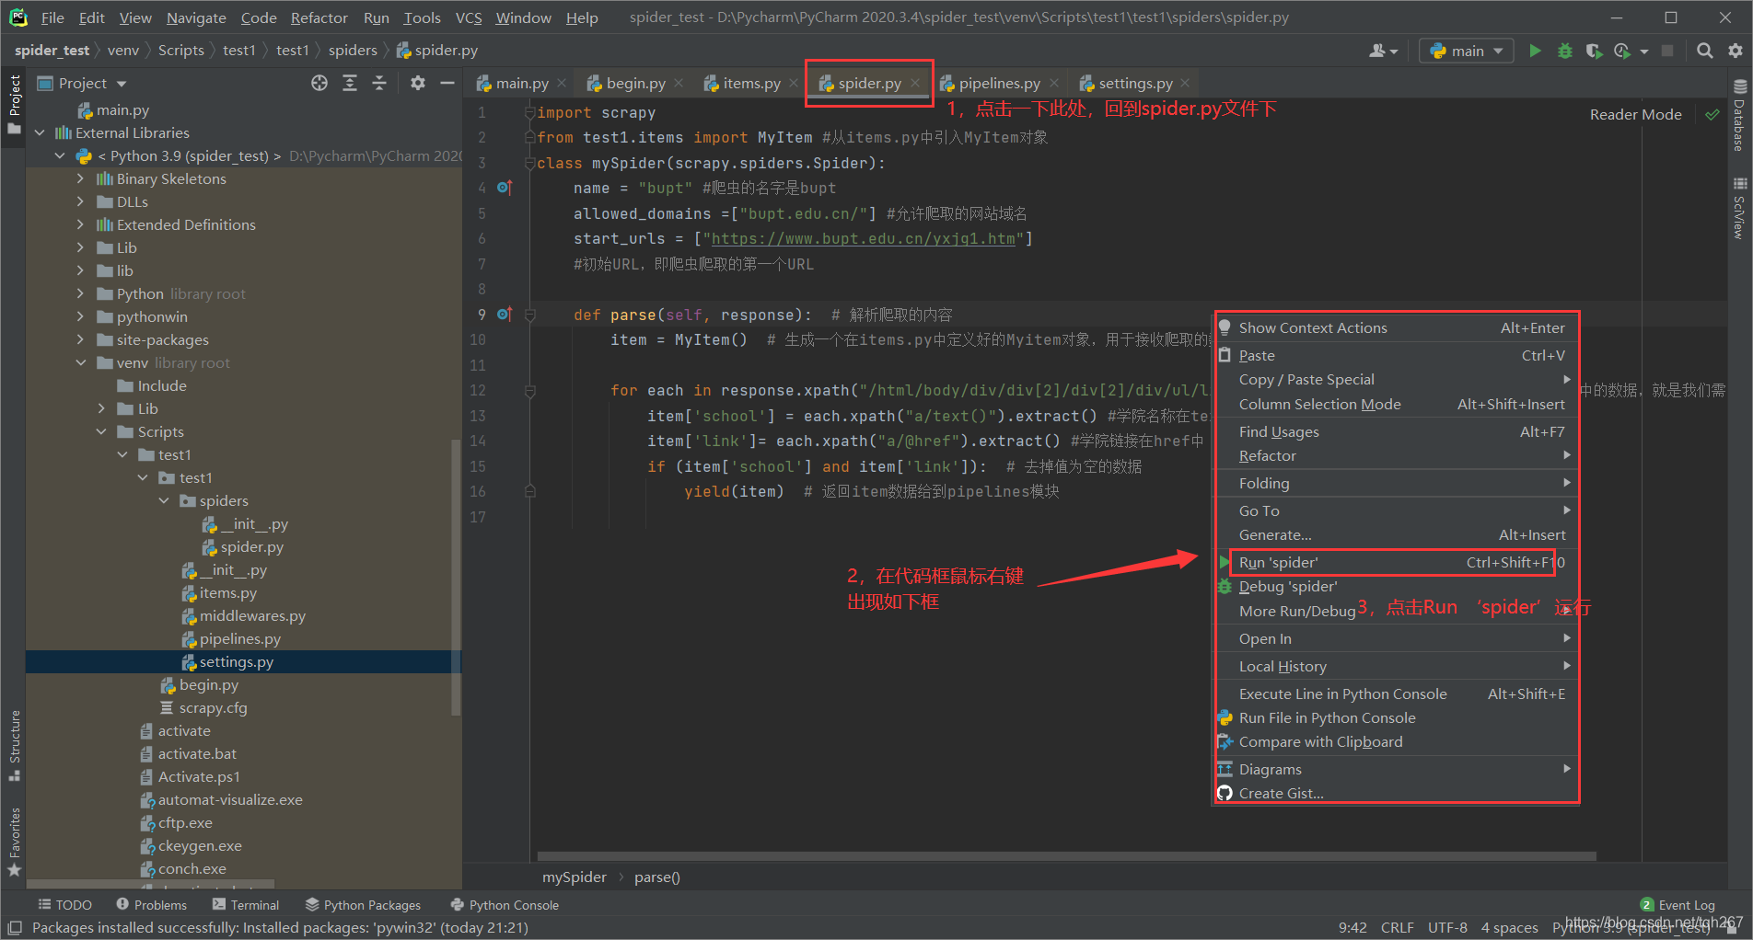Open the Database tool window
The width and height of the screenshot is (1753, 940).
coord(1739,116)
